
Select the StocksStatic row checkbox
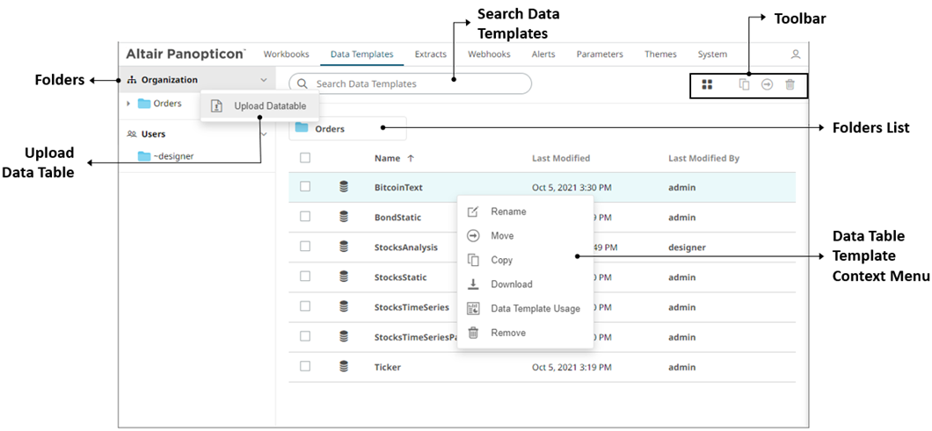pos(305,277)
